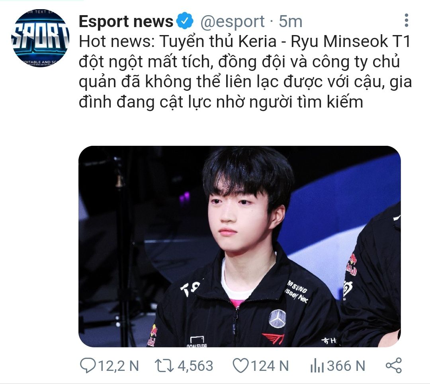Click the Esport news display name
The width and height of the screenshot is (430, 384).
126,22
